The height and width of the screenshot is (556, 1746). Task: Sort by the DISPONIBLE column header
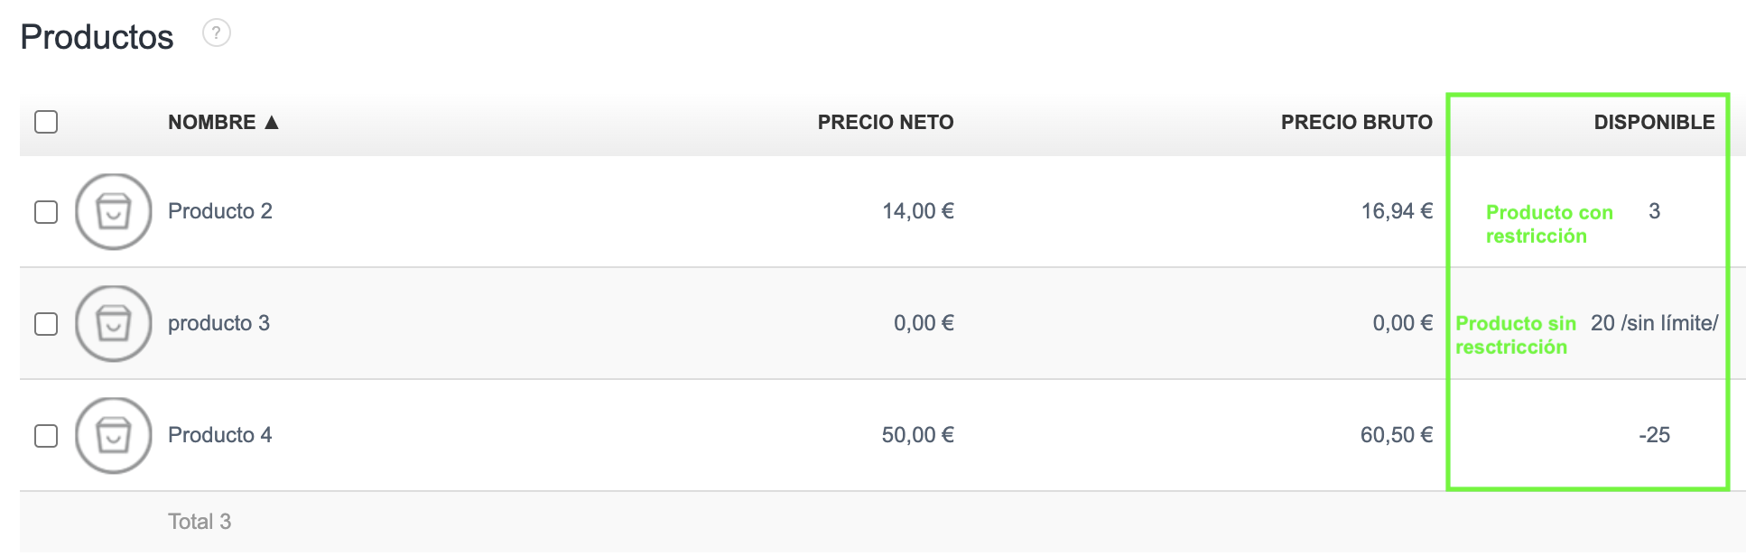(x=1654, y=123)
